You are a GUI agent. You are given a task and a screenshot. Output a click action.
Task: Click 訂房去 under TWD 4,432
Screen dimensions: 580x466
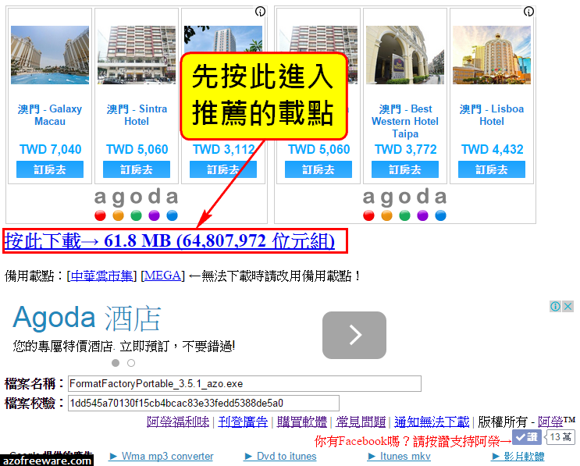[492, 169]
